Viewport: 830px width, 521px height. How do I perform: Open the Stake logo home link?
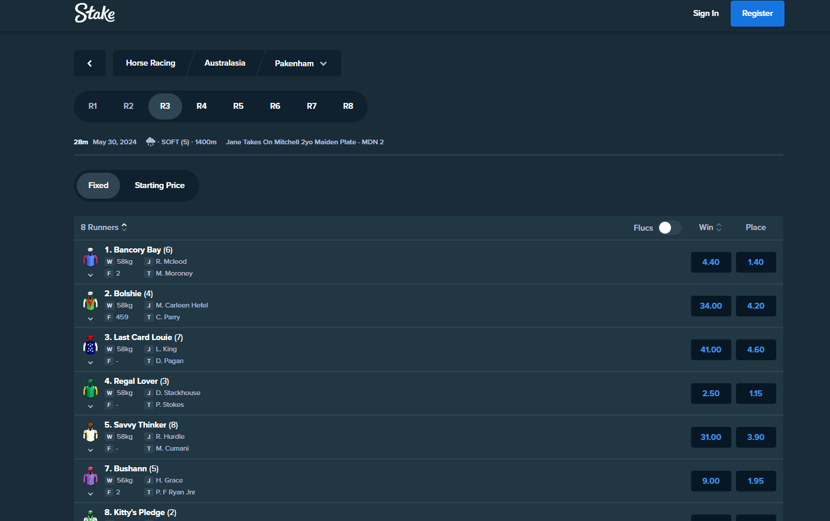point(95,13)
